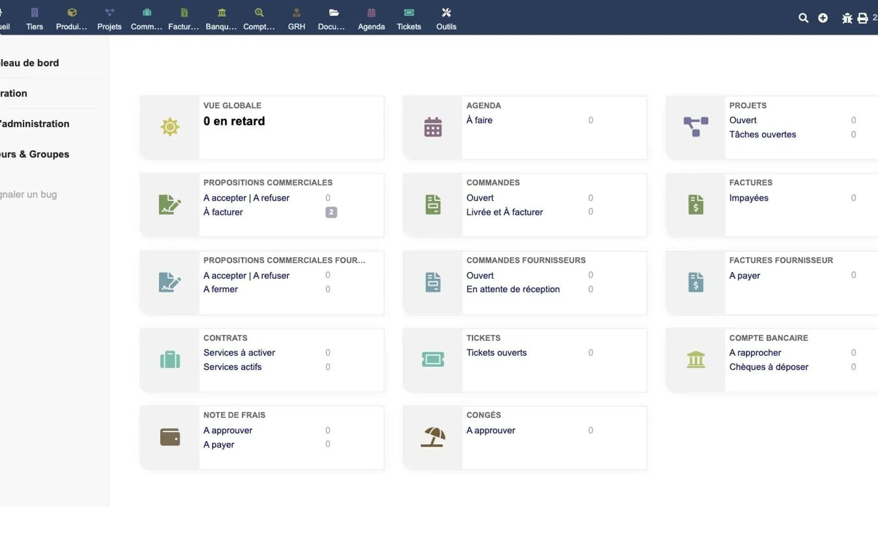Open the Tickets module in top bar

point(409,19)
